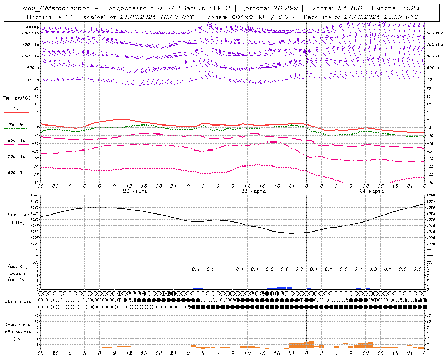Click the 'Td 2м' dew point legend label
Viewport: 445px width, 356px height.
[x=16, y=124]
